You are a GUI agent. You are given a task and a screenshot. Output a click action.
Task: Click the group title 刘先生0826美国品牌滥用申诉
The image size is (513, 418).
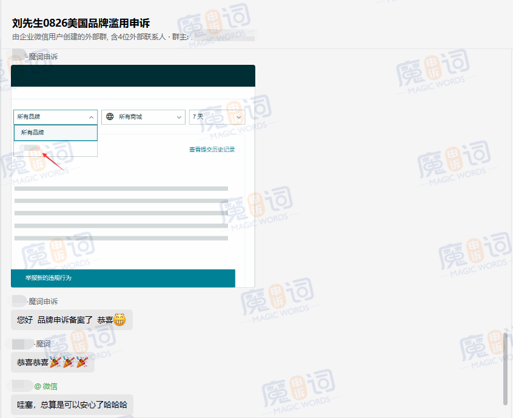pos(81,23)
